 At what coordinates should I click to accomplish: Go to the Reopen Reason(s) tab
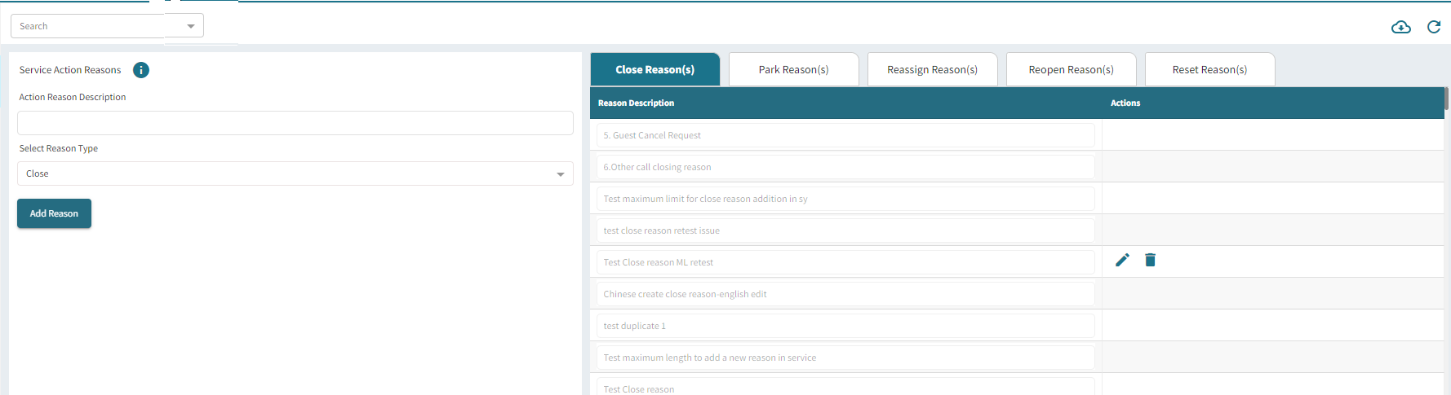(x=1071, y=70)
